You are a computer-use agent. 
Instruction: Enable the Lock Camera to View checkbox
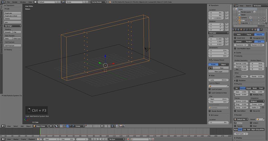click(x=210, y=93)
